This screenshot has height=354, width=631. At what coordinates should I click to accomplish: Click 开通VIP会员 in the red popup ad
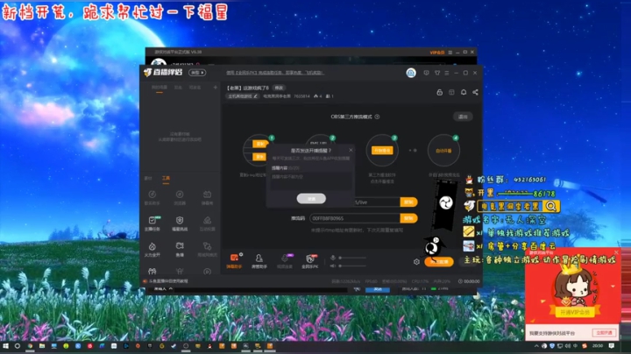575,312
